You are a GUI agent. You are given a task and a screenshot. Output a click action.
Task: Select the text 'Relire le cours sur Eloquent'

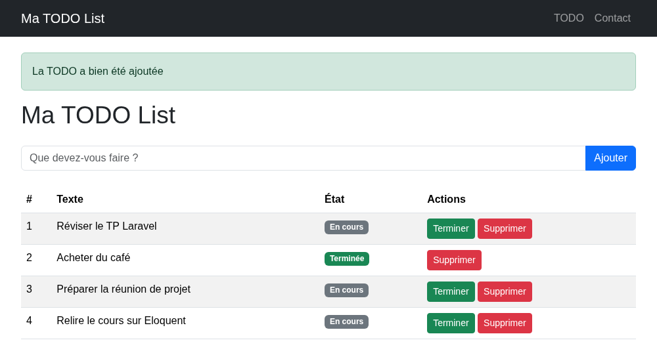click(x=121, y=321)
